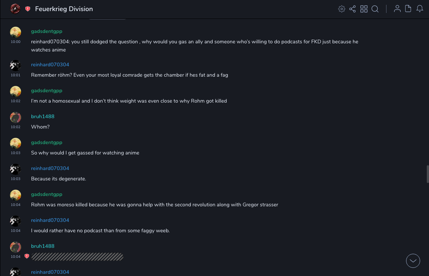Click the avatar on the 10:04 gadsdentgpp message

[x=16, y=195]
